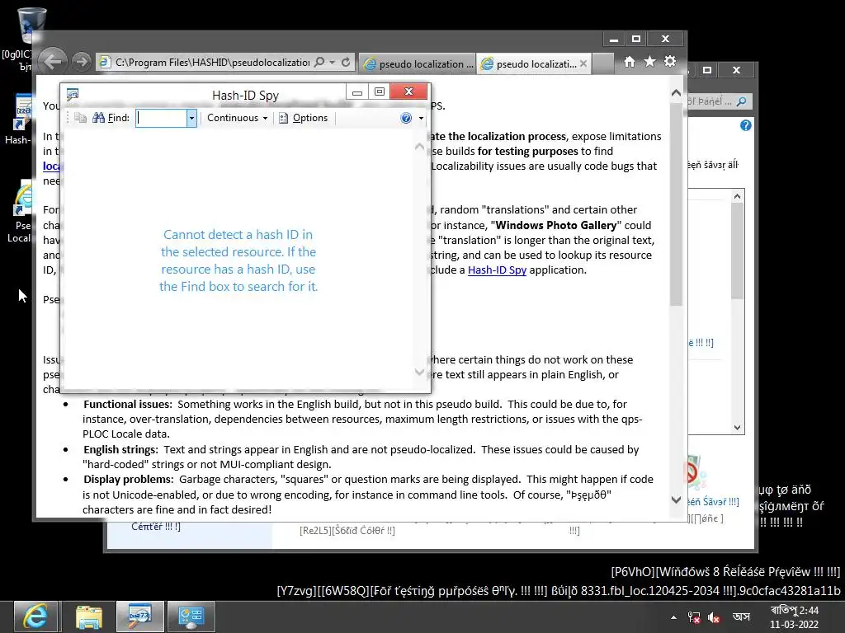845x633 pixels.
Task: Switch to first pseudo localization tab
Action: [x=418, y=63]
